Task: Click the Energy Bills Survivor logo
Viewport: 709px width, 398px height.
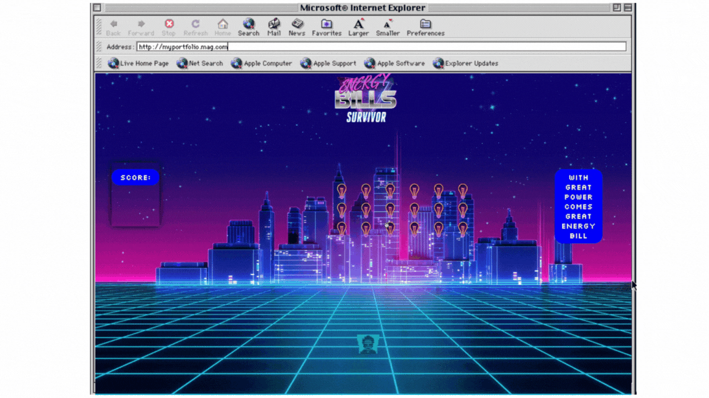Action: pos(366,99)
